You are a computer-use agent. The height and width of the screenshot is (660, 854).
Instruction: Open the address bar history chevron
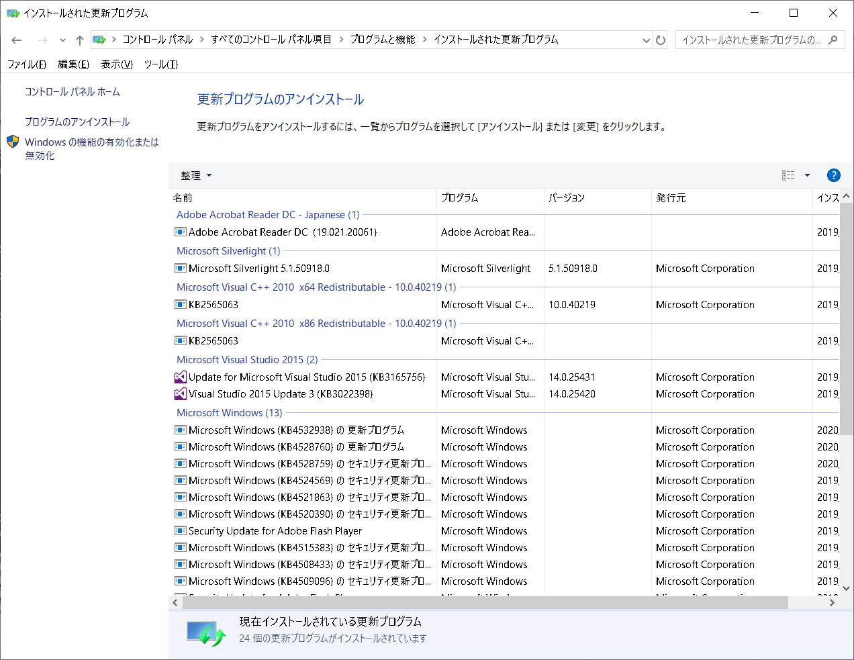pyautogui.click(x=645, y=40)
